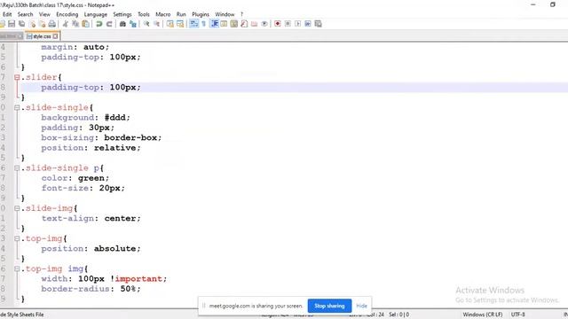Image resolution: width=568 pixels, height=319 pixels.
Task: Click Run macro multiple times icon
Action: (x=308, y=24)
